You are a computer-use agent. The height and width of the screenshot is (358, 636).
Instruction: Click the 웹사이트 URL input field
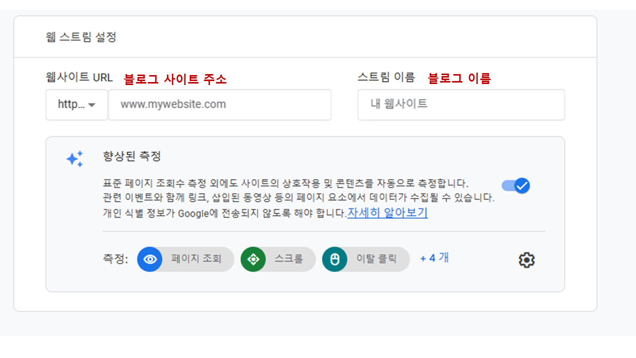point(220,104)
